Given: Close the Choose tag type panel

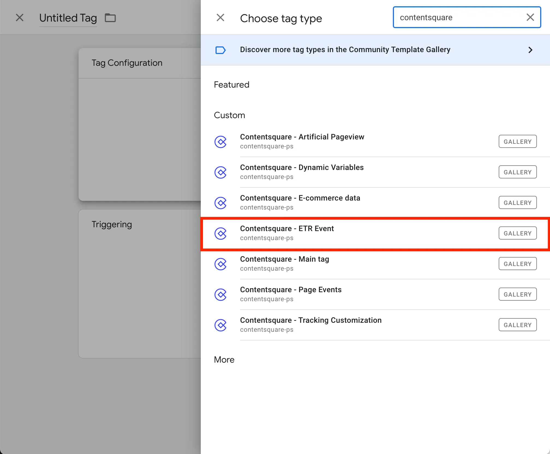Looking at the screenshot, I should coord(220,18).
